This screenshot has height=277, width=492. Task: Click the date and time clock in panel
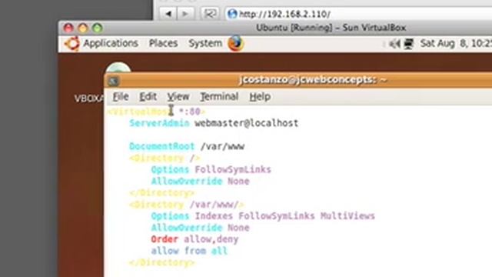point(456,43)
